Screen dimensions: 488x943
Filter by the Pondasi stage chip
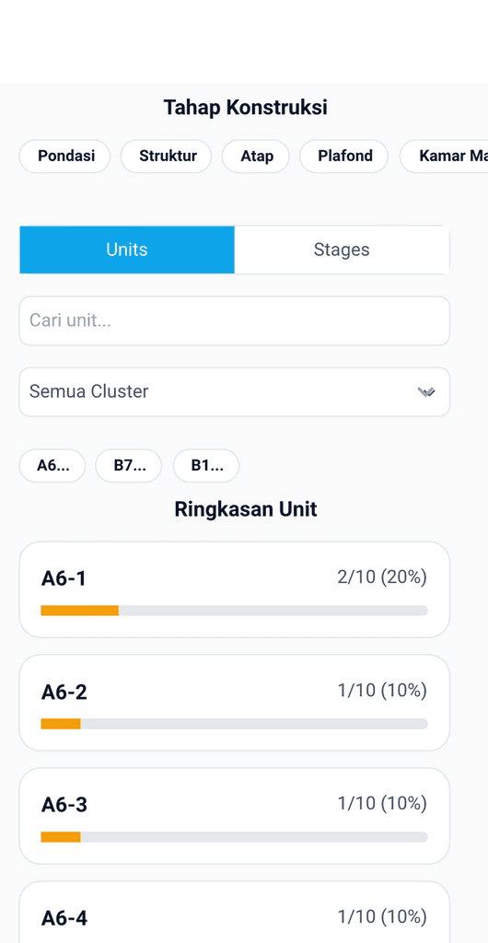[64, 157]
